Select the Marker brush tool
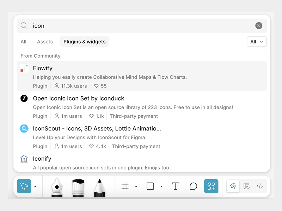The width and height of the screenshot is (282, 211). coord(78,186)
